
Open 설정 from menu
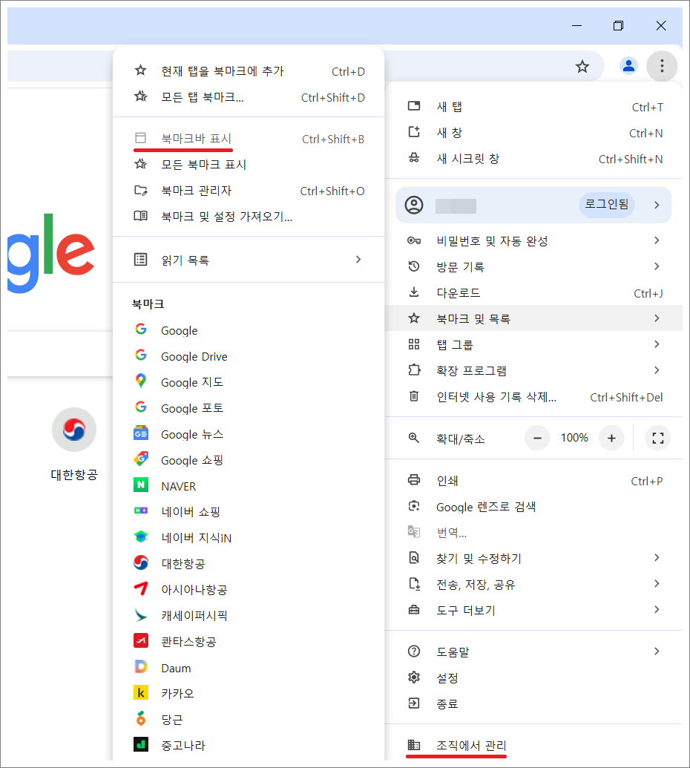pyautogui.click(x=533, y=677)
